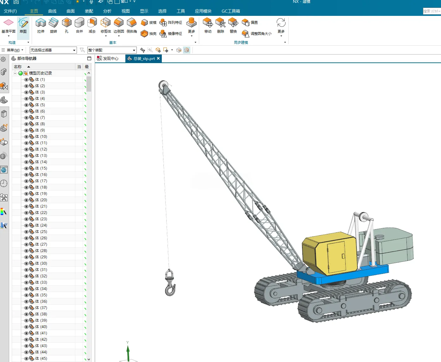Select the Draft (拔模) tool

click(149, 23)
